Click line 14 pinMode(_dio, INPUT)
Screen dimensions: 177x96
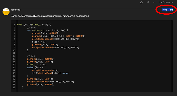pyautogui.click(x=40, y=62)
